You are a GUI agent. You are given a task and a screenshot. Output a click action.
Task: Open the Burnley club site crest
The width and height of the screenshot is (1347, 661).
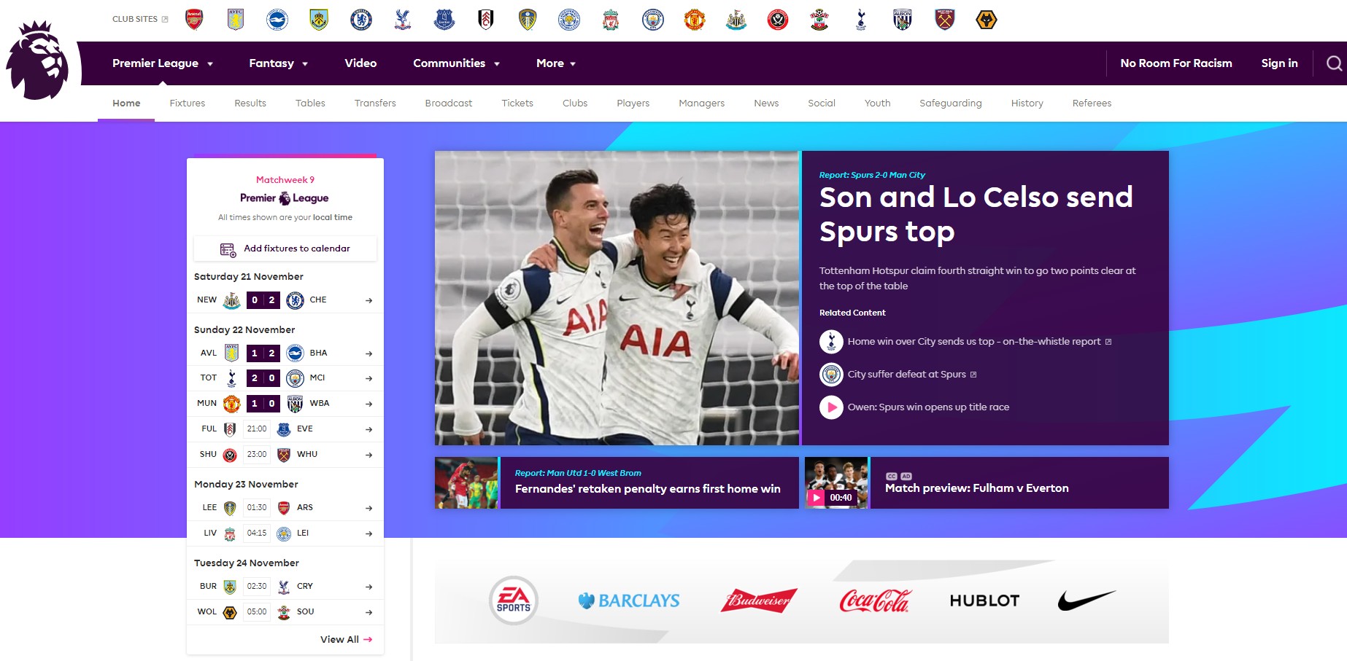pyautogui.click(x=319, y=20)
